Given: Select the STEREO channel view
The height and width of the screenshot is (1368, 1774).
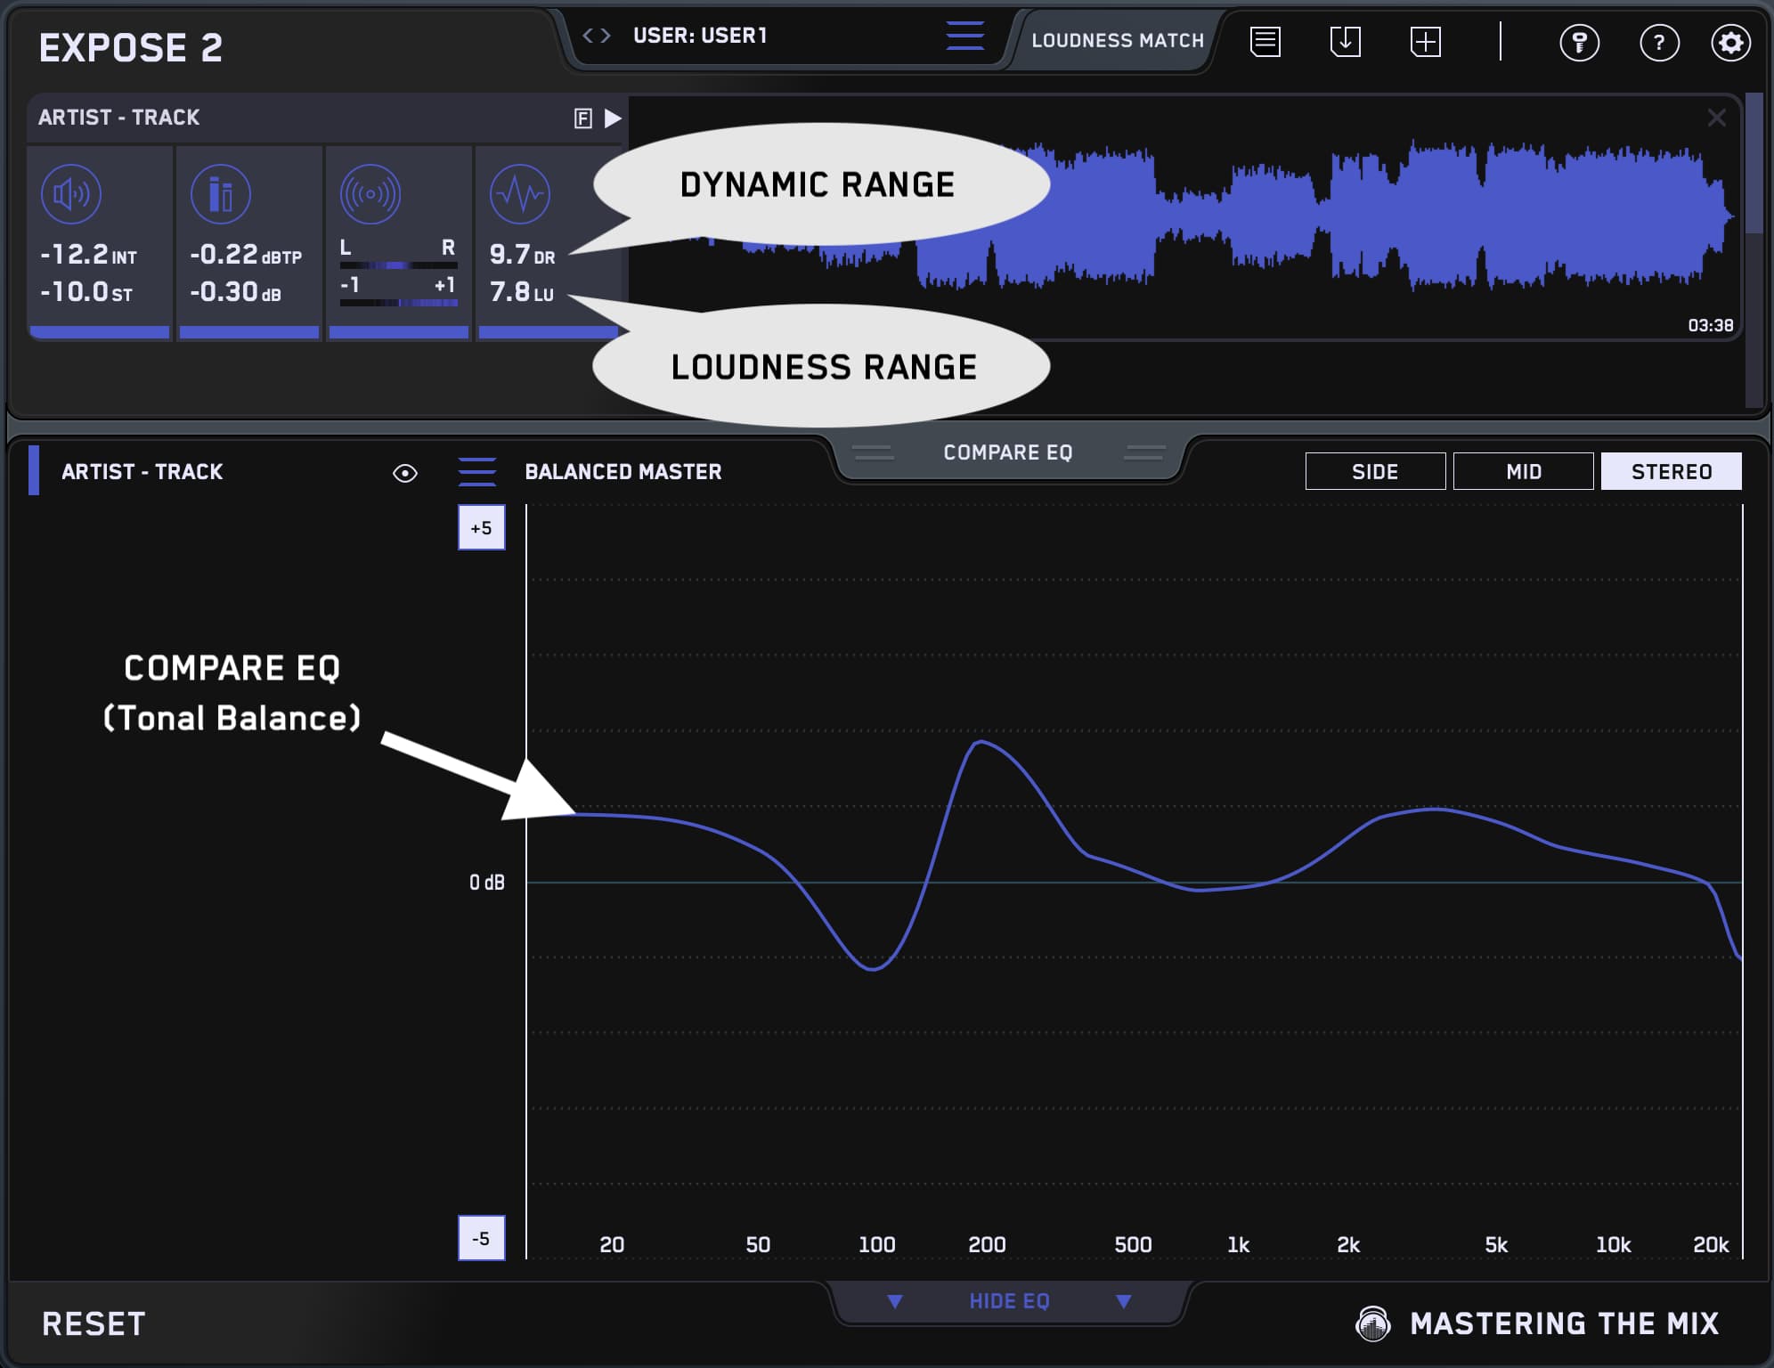Looking at the screenshot, I should [1672, 471].
